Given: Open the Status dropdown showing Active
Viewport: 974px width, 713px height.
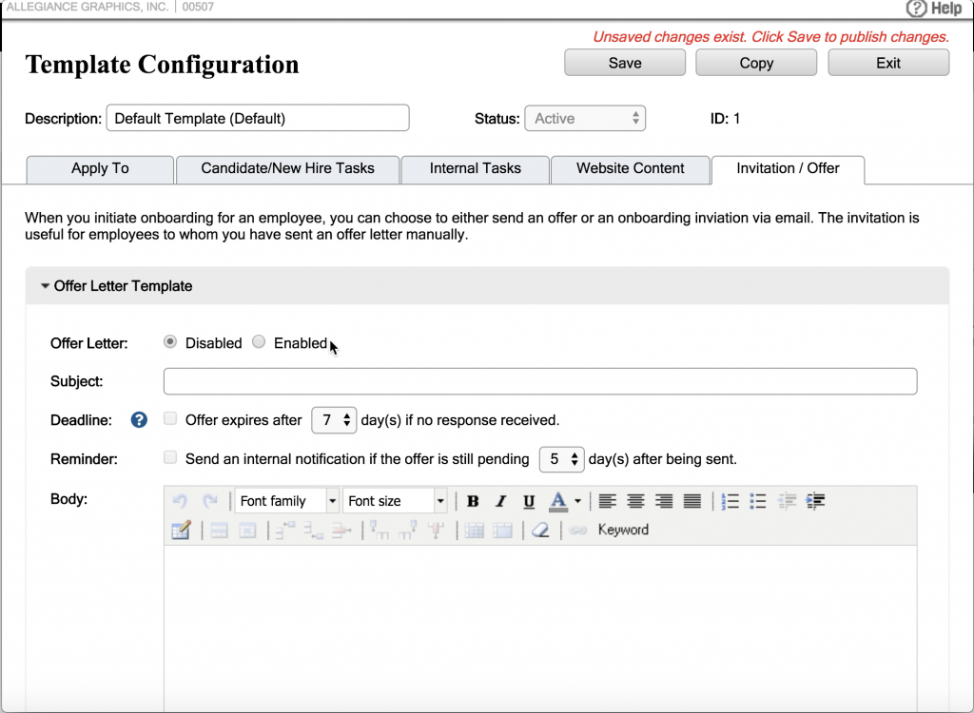Looking at the screenshot, I should tap(584, 118).
